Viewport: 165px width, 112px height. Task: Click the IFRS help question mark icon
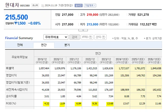90,37
